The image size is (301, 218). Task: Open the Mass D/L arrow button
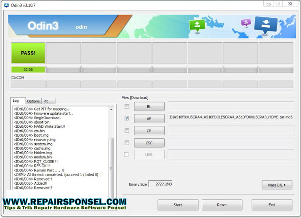277,185
